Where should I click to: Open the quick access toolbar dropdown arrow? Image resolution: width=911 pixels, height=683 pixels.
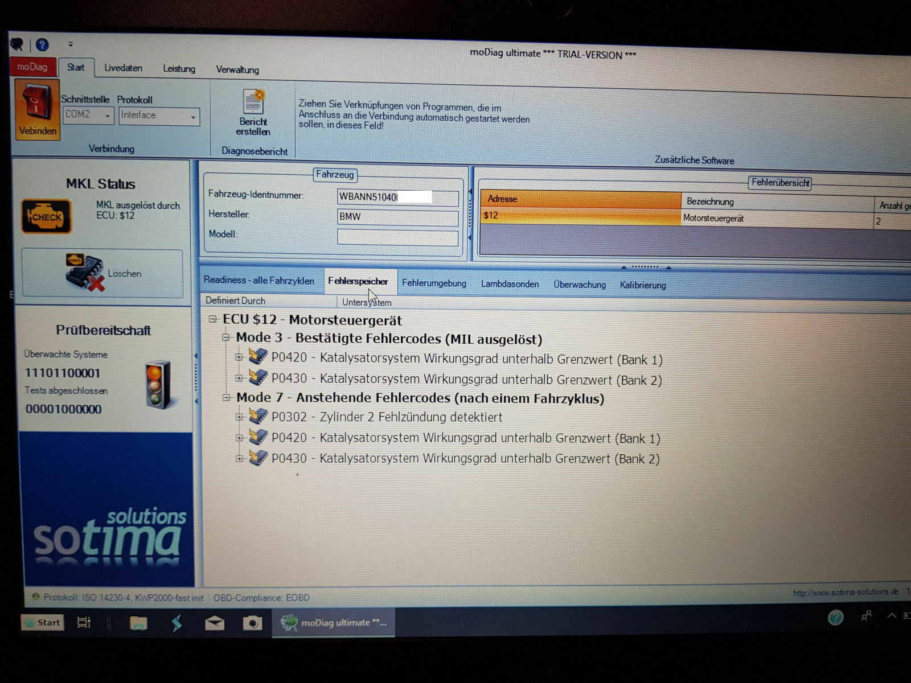71,44
